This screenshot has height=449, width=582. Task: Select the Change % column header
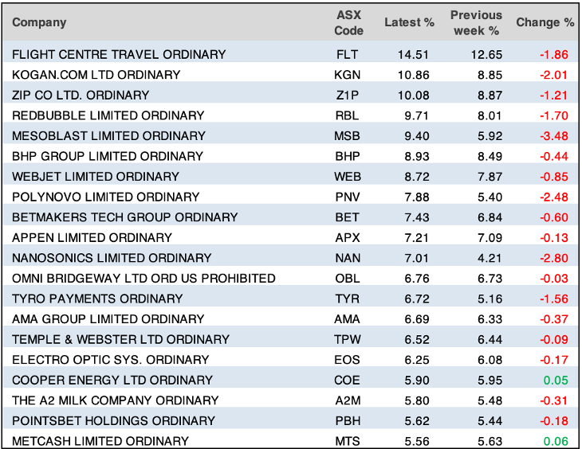545,22
